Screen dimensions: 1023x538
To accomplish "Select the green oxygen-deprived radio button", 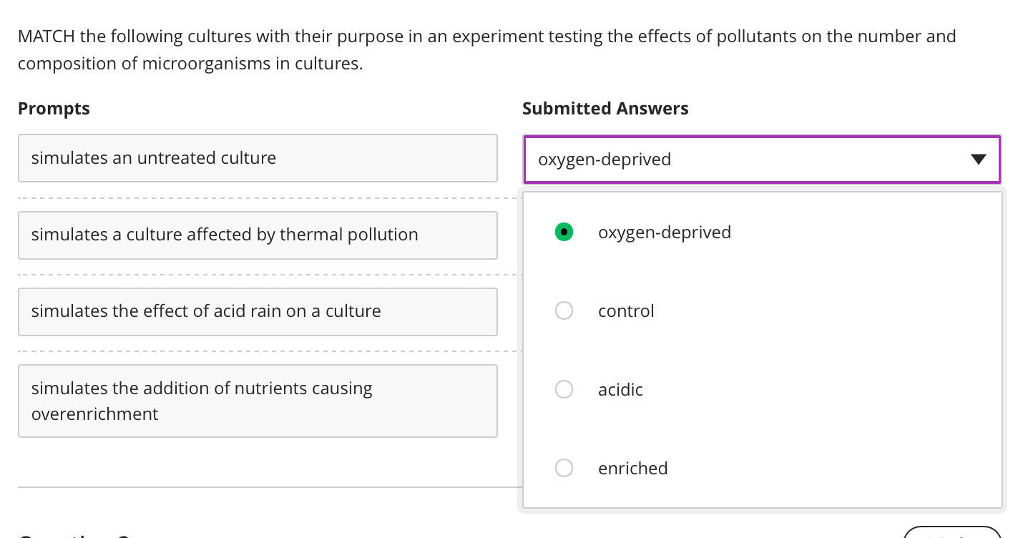I will pos(564,232).
